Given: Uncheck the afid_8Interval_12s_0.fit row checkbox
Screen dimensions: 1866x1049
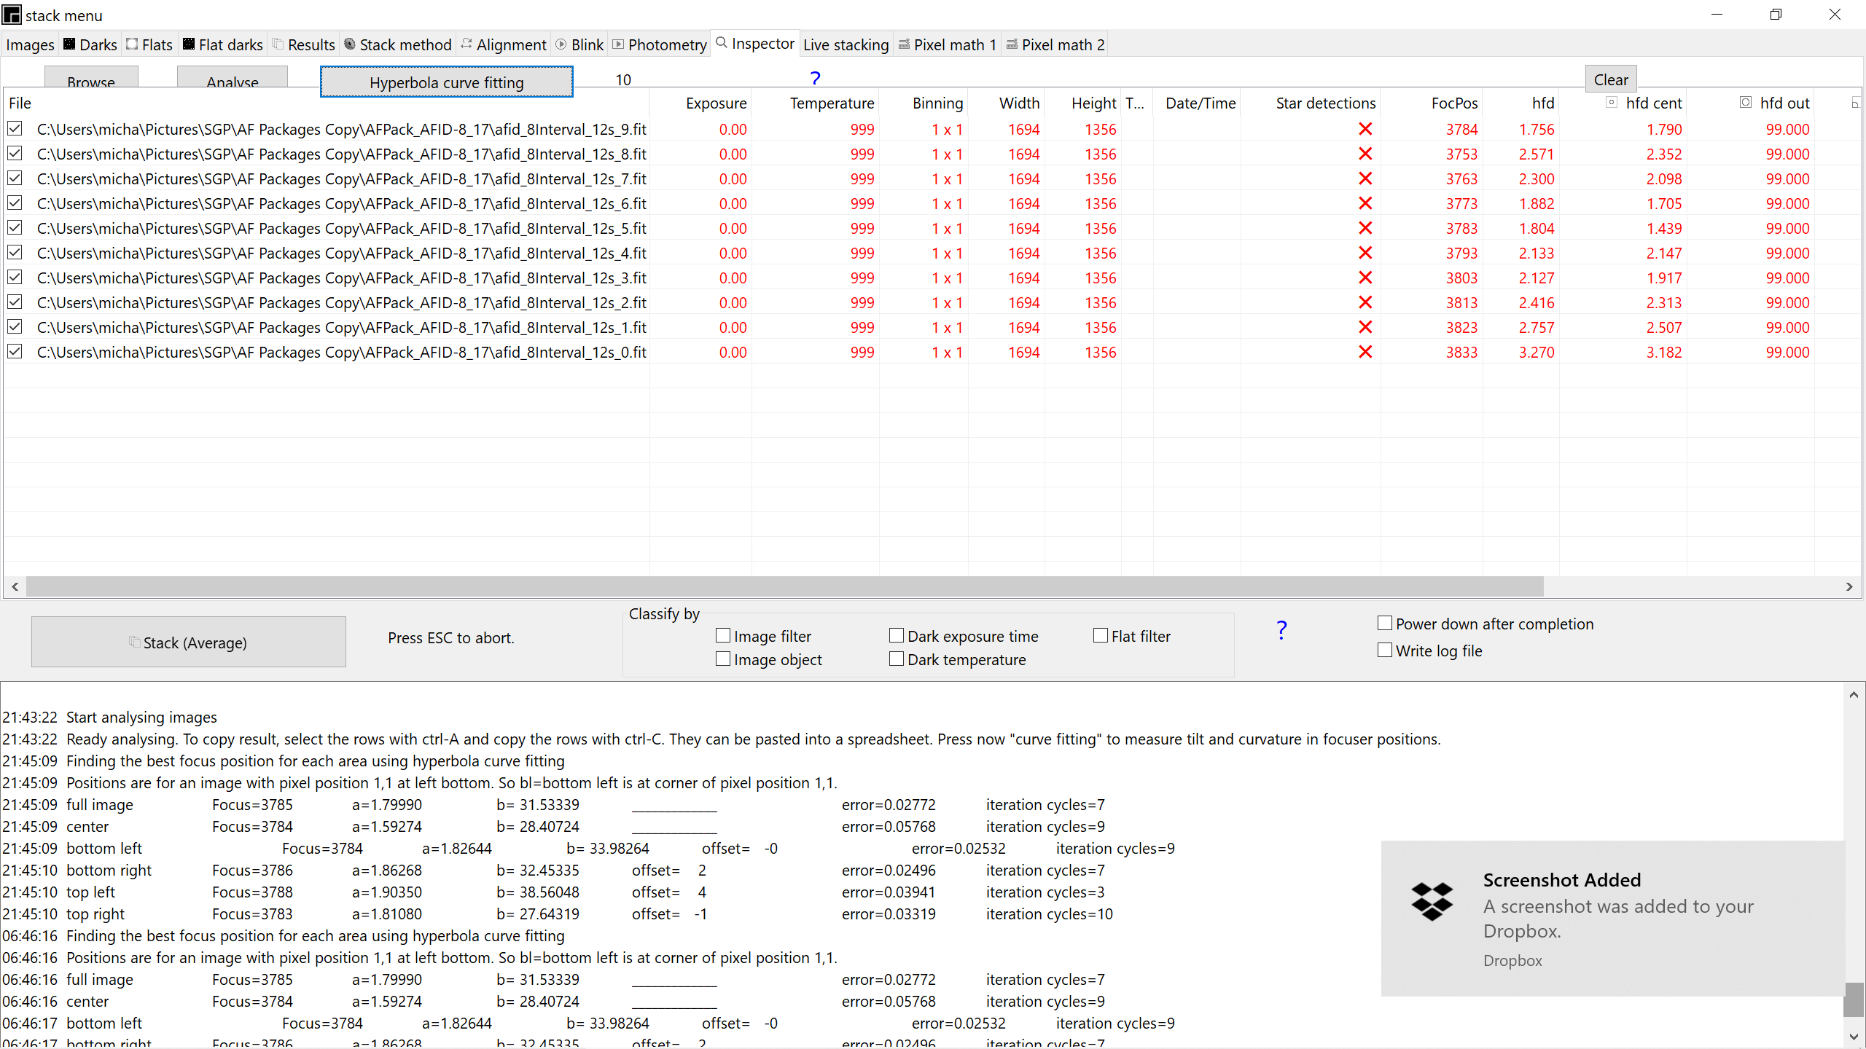Looking at the screenshot, I should [x=15, y=352].
